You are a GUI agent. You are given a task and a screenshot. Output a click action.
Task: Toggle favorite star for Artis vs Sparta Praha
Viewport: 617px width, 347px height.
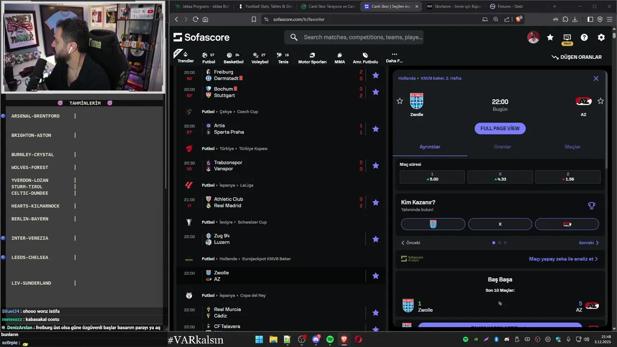point(376,129)
